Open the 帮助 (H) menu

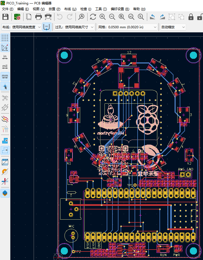[139, 9]
